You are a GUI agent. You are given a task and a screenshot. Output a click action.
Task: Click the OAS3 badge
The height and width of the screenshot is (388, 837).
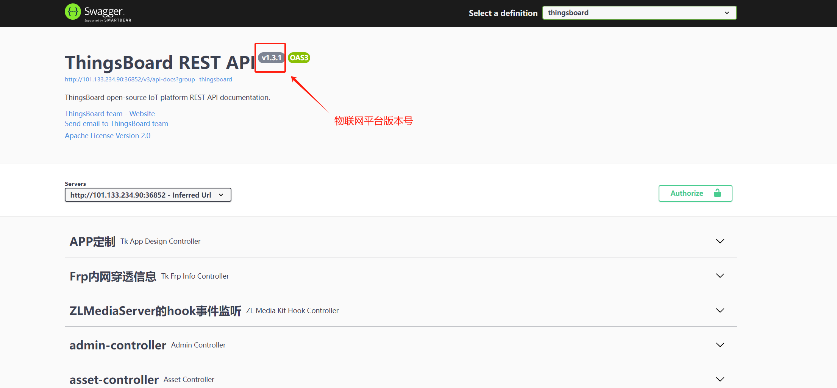pos(299,58)
